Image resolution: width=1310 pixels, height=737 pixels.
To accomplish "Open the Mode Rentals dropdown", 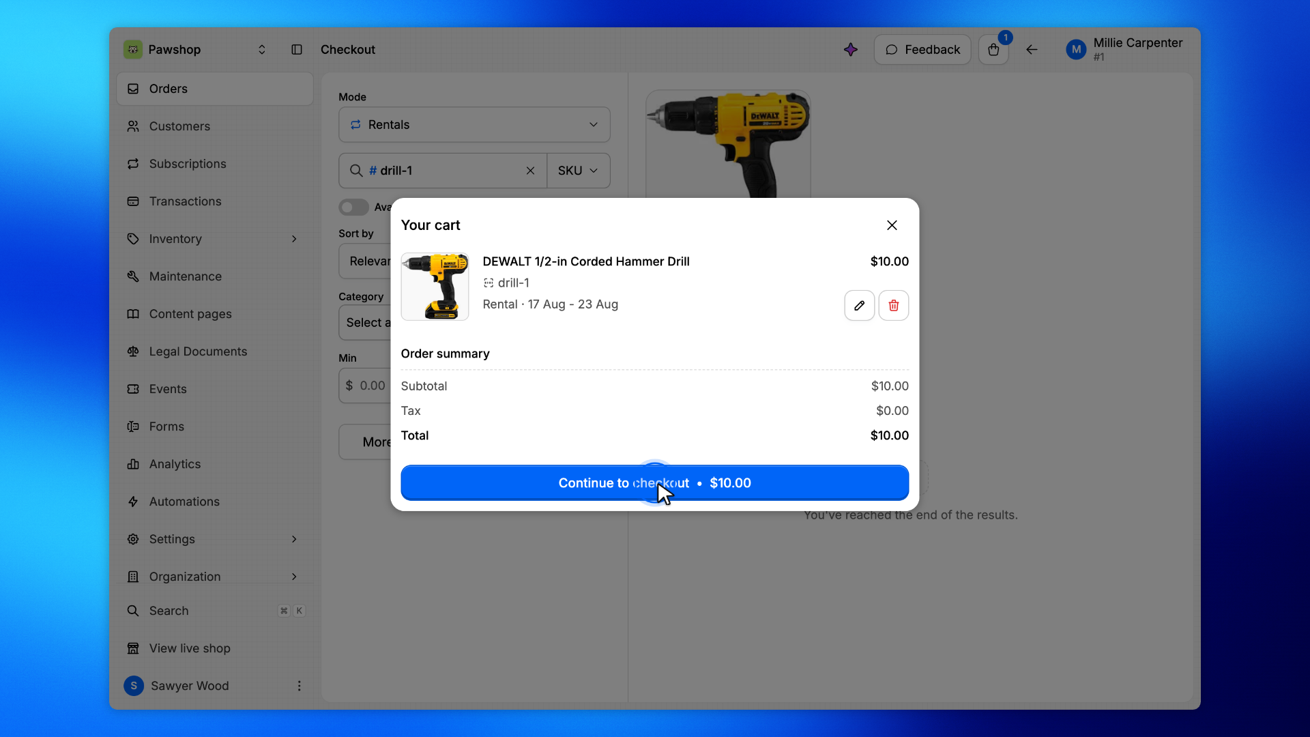I will pos(474,125).
